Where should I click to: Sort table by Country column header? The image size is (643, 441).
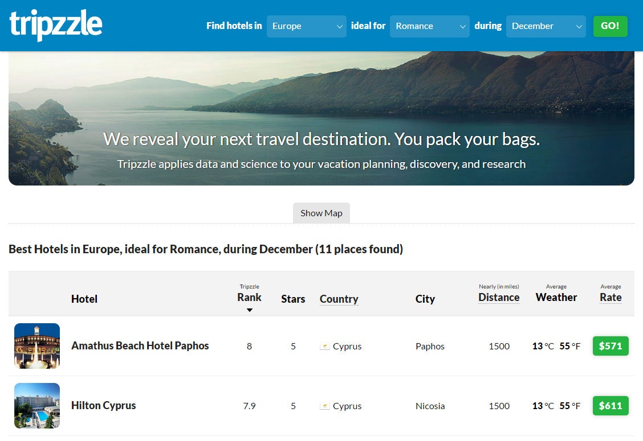coord(339,299)
